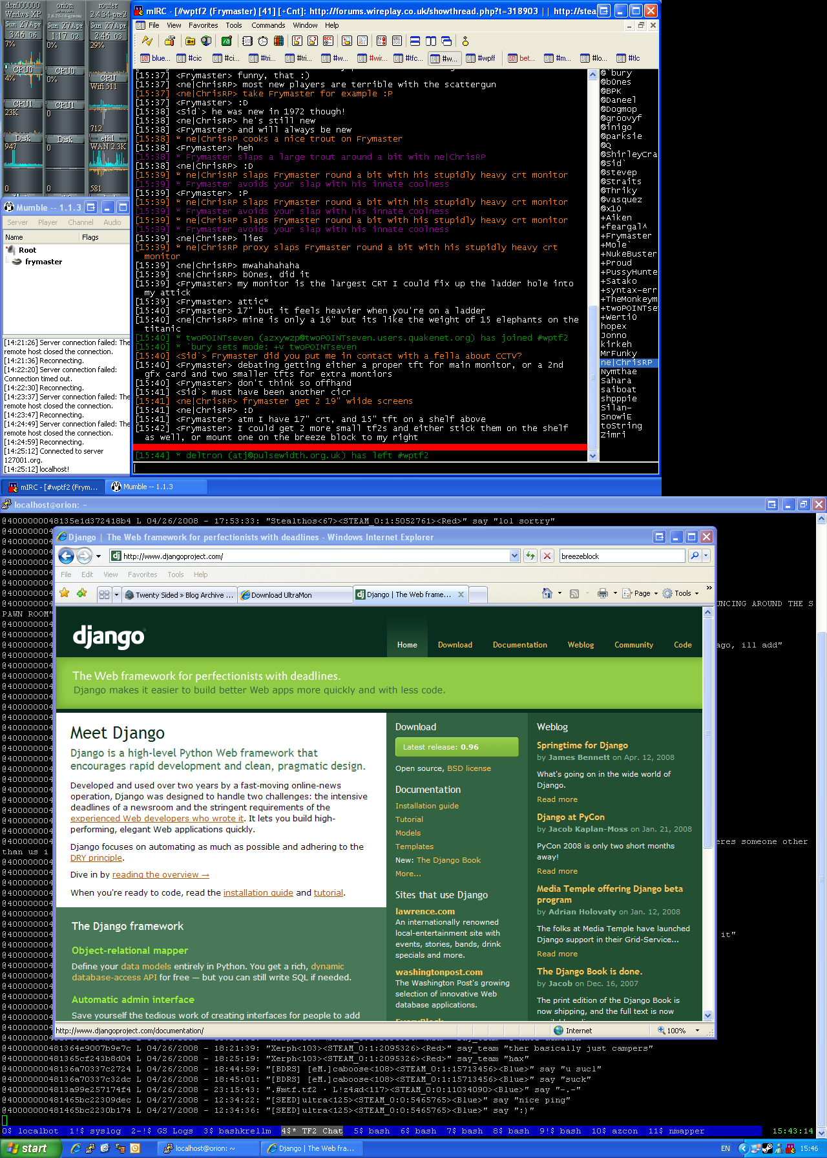Close the Django tab in IE
Viewport: 827px width, 1158px height.
pos(461,595)
